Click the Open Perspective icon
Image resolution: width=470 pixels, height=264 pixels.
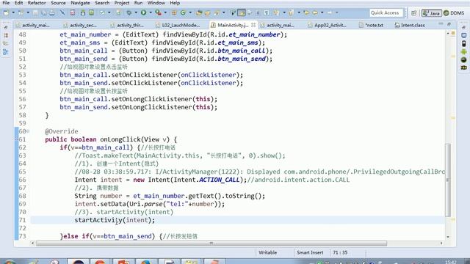click(x=414, y=13)
